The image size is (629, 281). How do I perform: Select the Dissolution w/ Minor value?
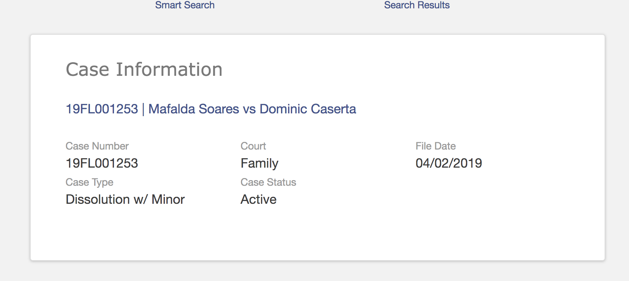tap(125, 199)
